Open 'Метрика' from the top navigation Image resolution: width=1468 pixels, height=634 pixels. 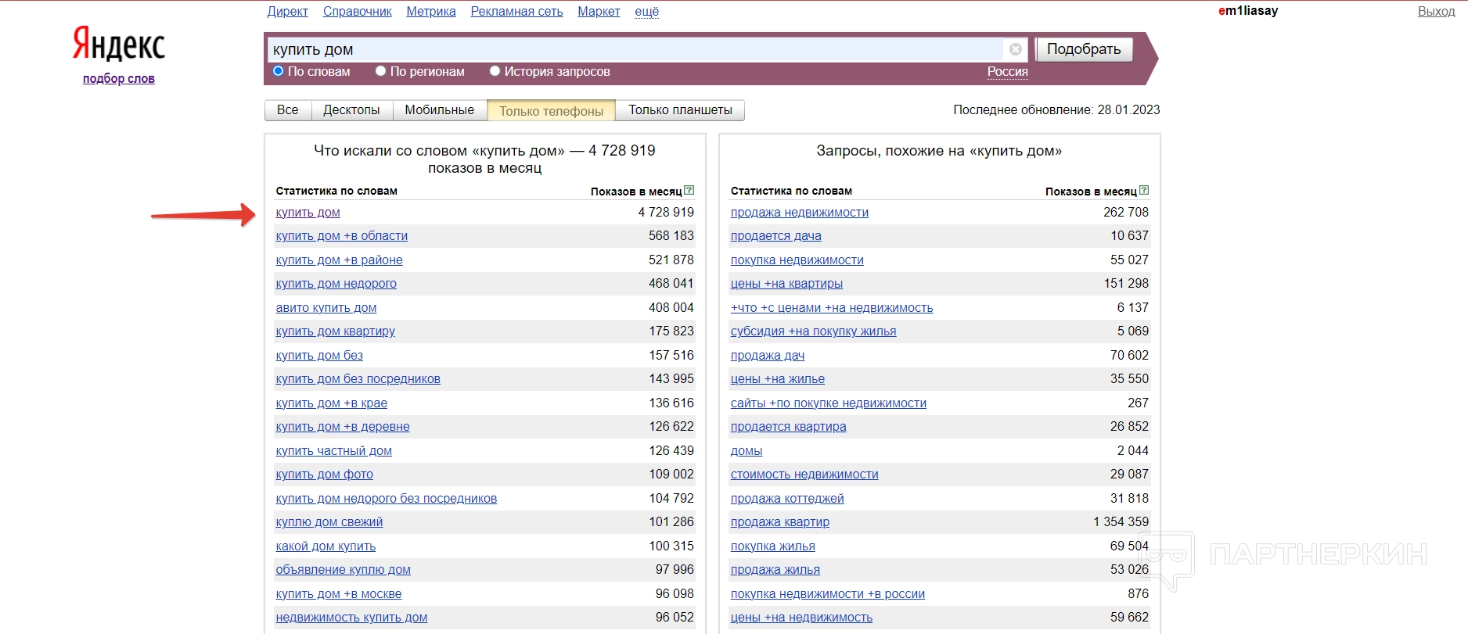coord(430,11)
